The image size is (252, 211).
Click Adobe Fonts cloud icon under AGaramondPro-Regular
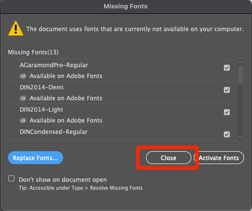pyautogui.click(x=23, y=76)
